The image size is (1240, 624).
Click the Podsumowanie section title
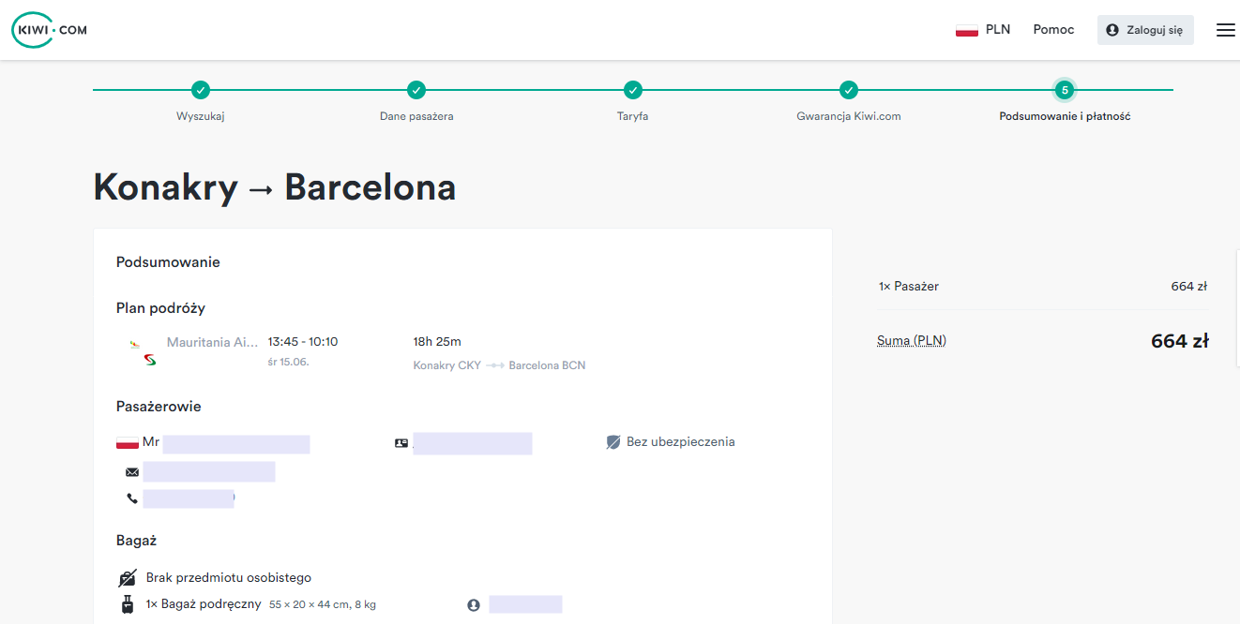[168, 262]
